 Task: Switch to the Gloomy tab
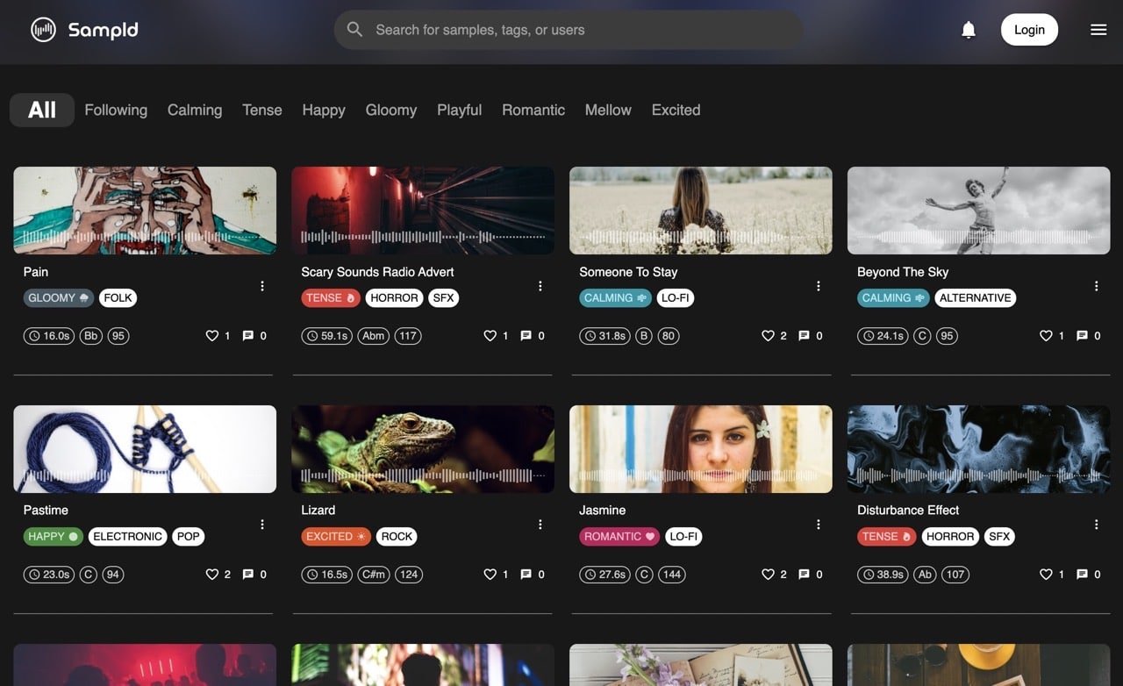[x=391, y=110]
